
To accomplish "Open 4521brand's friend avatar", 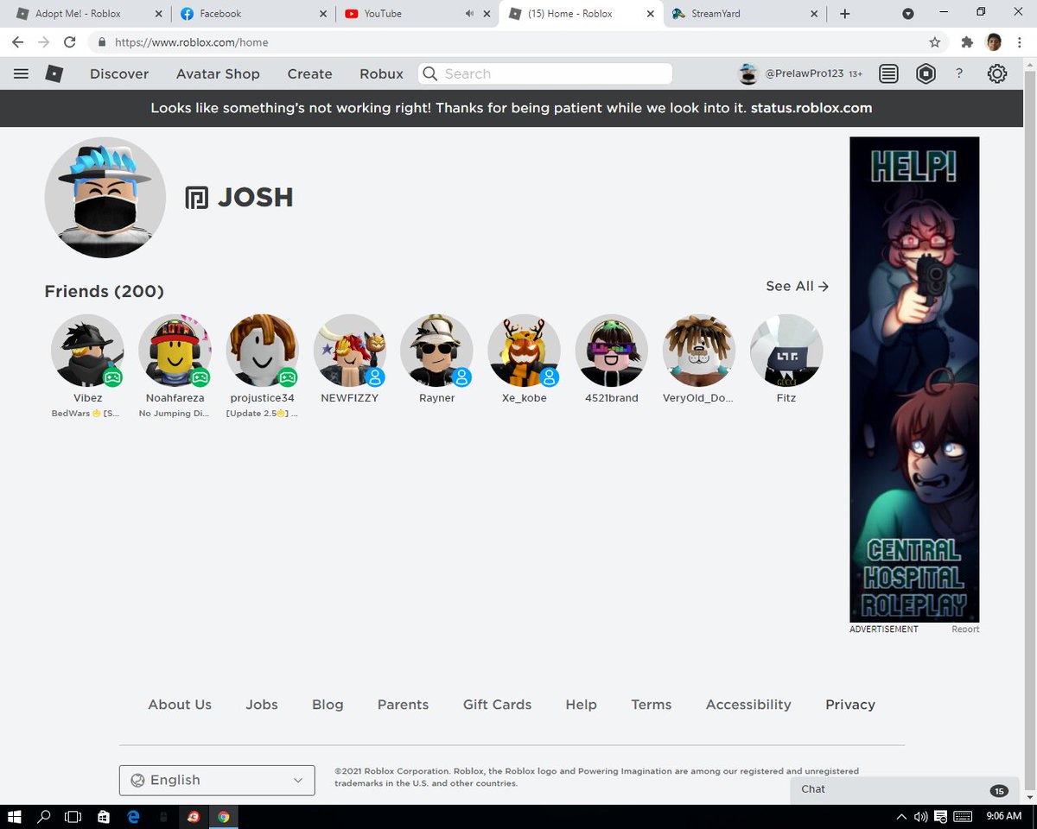I will coord(612,351).
